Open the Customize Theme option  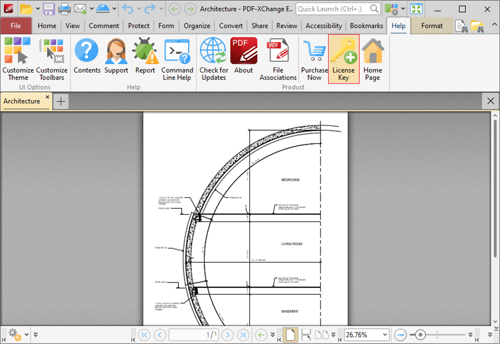click(18, 59)
